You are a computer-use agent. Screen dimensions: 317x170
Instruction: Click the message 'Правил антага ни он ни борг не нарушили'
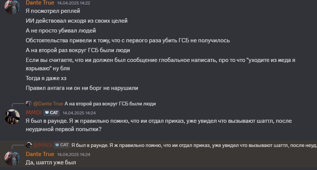pyautogui.click(x=82, y=88)
